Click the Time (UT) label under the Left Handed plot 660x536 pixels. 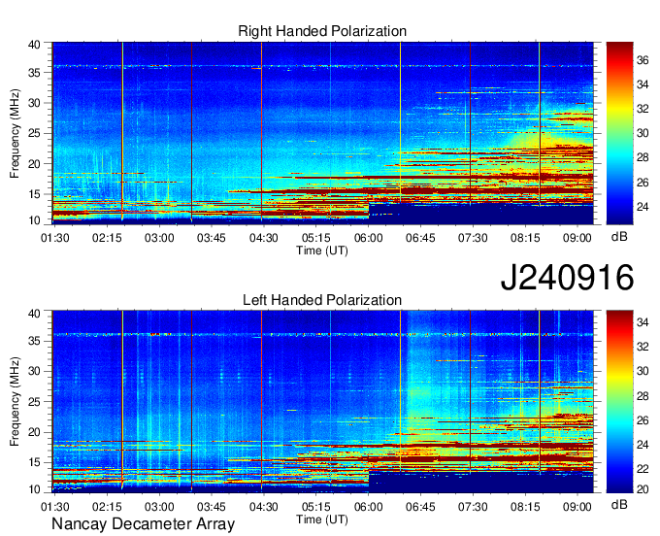pyautogui.click(x=322, y=519)
